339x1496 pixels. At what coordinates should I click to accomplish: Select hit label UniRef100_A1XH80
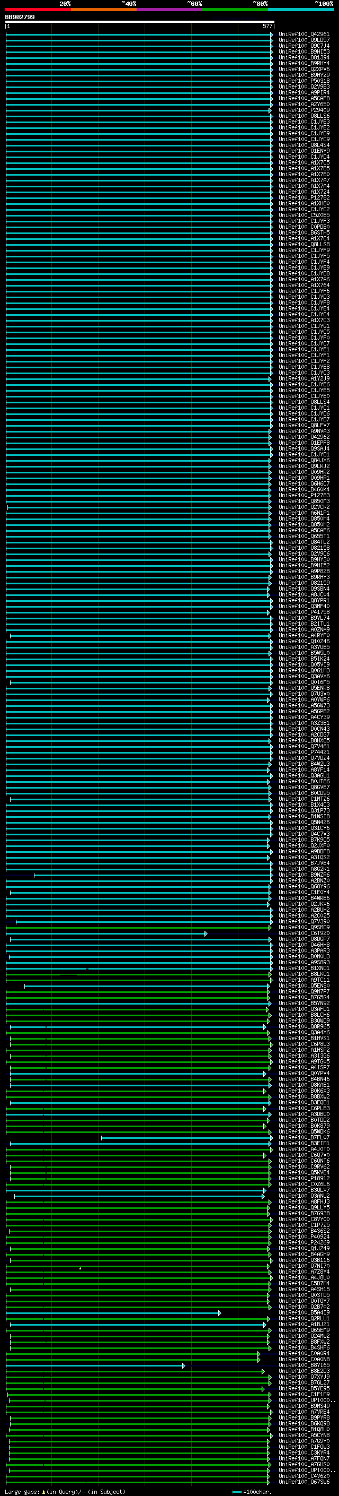click(x=304, y=204)
